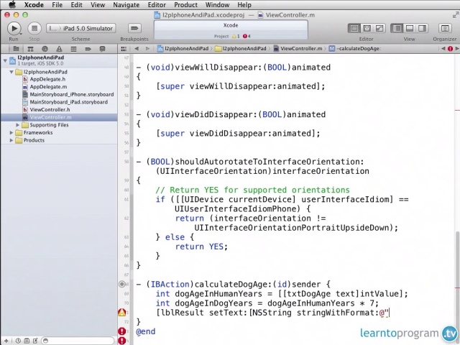Open the Window menu
This screenshot has width=460, height=345.
coord(217,5)
